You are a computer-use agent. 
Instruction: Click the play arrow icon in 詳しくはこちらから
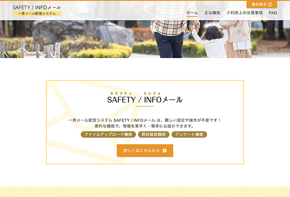click(x=165, y=150)
